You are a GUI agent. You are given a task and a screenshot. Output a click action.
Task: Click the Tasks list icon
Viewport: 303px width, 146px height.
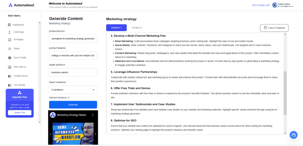tap(10, 49)
